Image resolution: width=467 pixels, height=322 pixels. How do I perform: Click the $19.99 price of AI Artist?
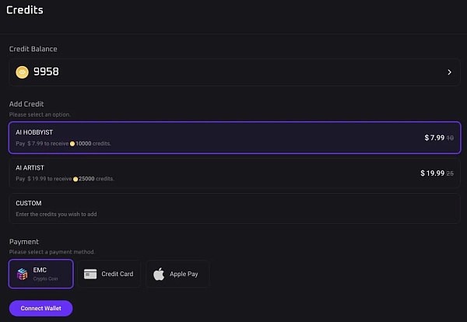432,173
